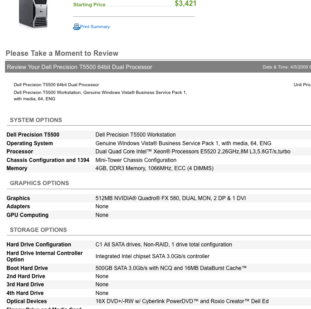This screenshot has height=309, width=311.
Task: Click the 'Boot Hard Drive' row label
Action: tap(27, 268)
